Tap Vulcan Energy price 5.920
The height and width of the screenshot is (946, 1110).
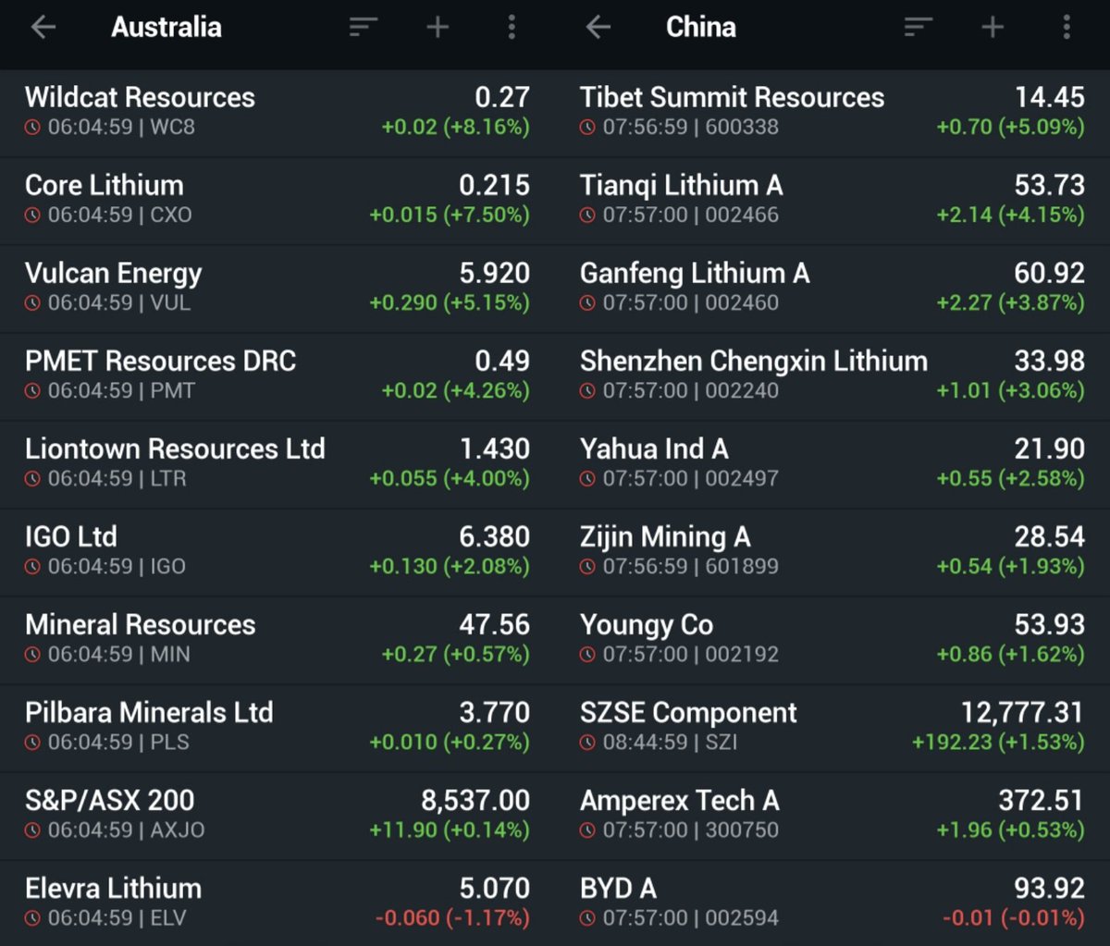point(495,273)
